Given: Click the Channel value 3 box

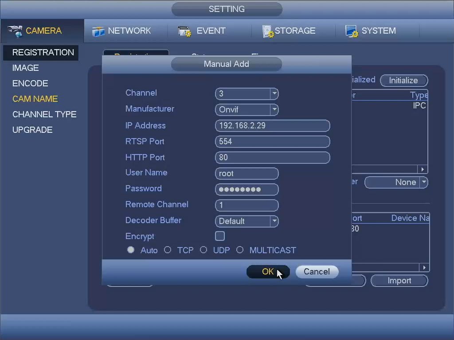Looking at the screenshot, I should coord(247,94).
